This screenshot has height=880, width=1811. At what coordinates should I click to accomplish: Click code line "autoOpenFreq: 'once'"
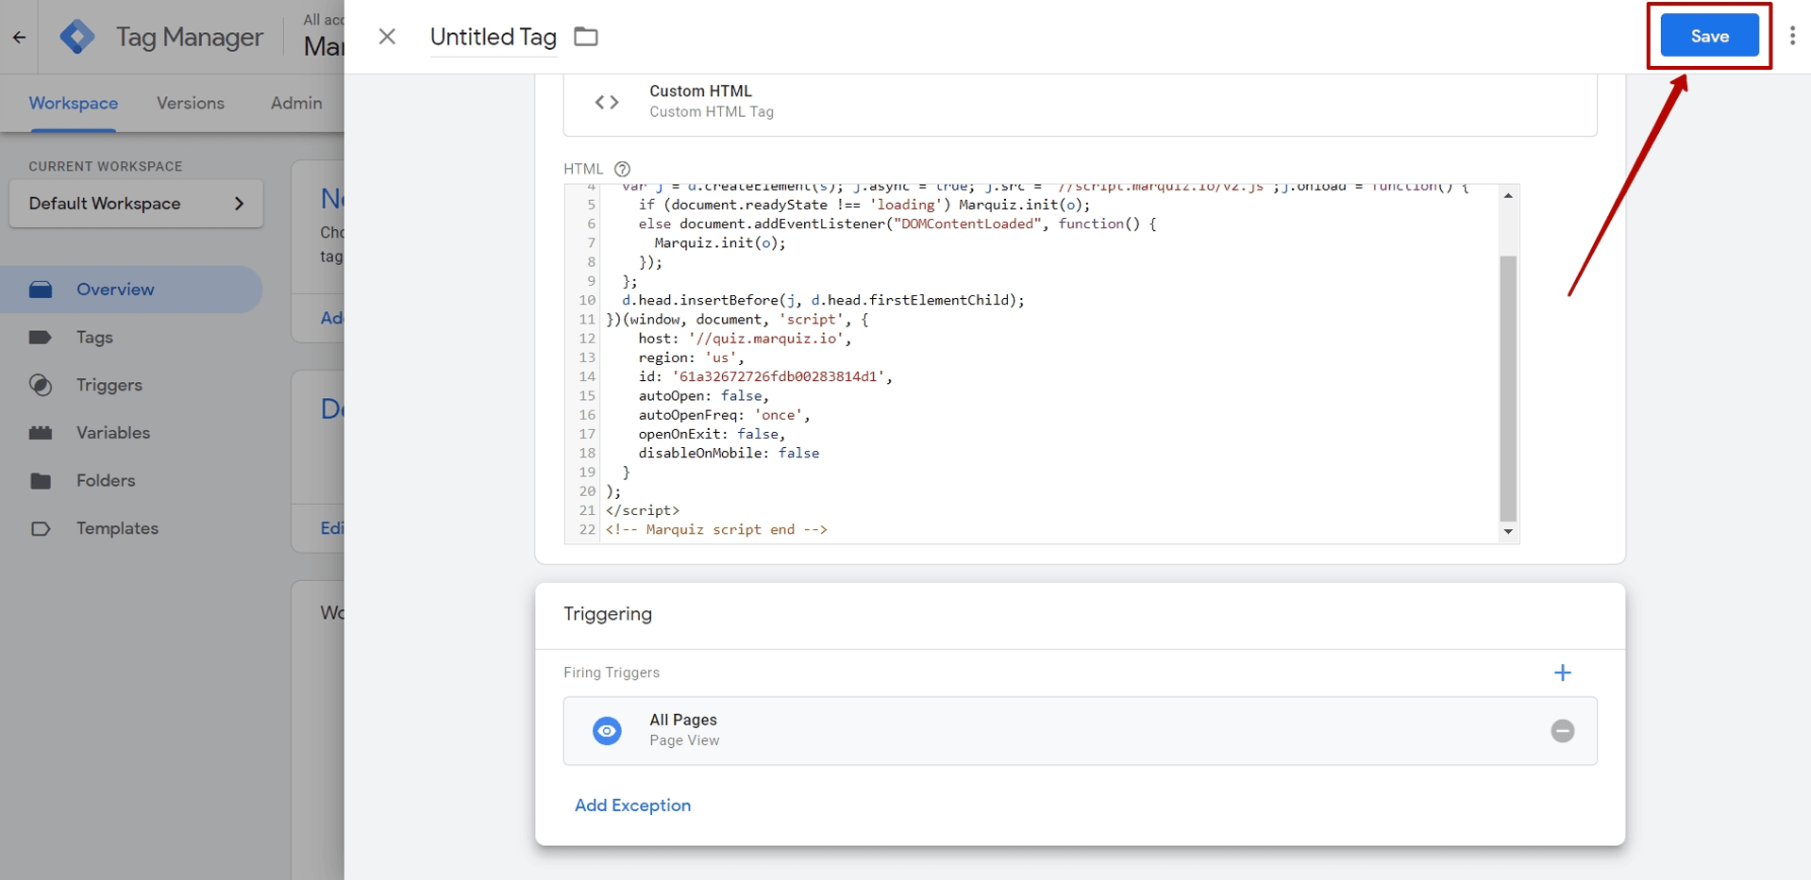pos(724,415)
